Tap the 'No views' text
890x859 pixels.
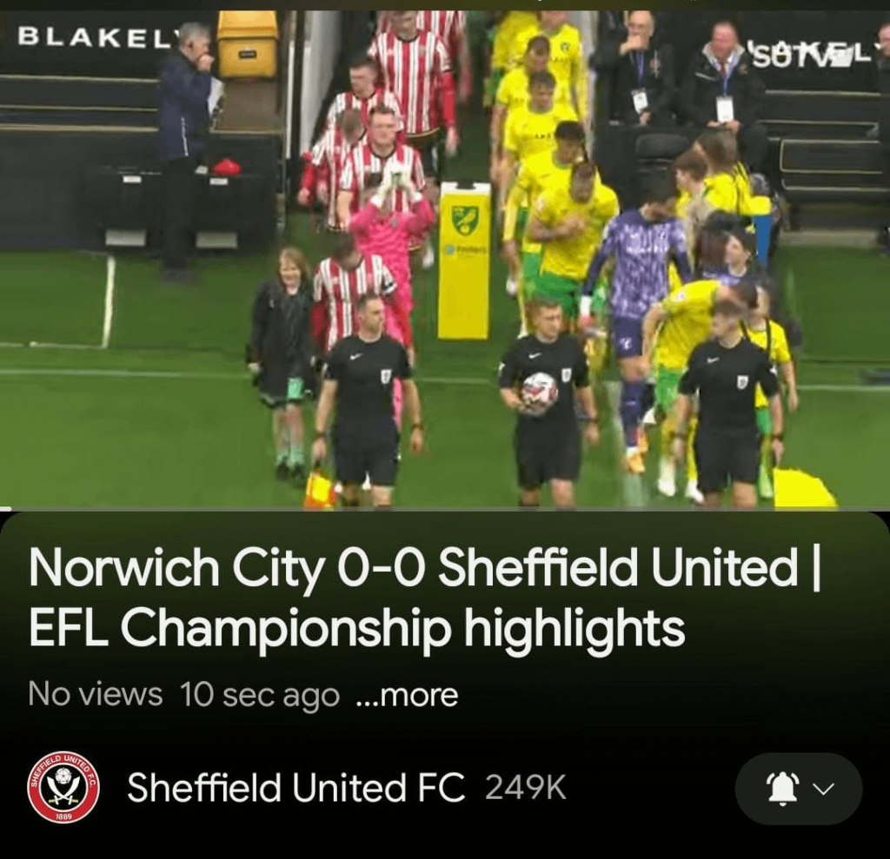(96, 695)
